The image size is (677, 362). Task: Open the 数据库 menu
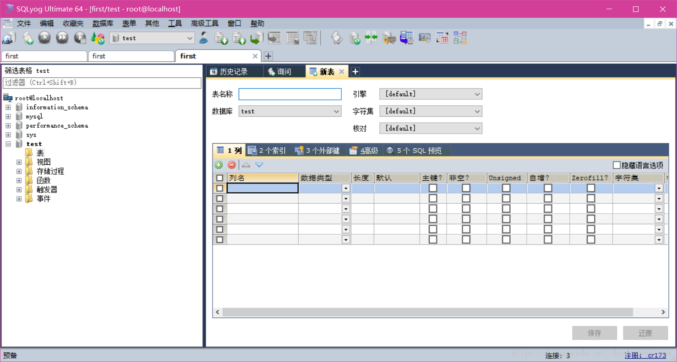pyautogui.click(x=103, y=24)
